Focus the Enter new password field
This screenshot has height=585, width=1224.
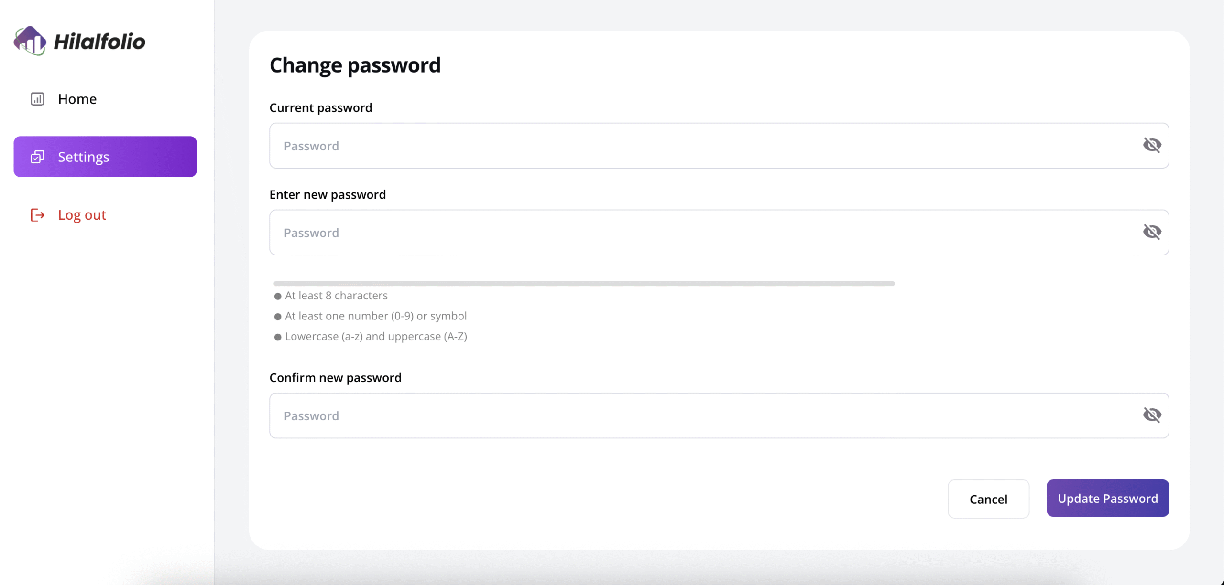719,233
